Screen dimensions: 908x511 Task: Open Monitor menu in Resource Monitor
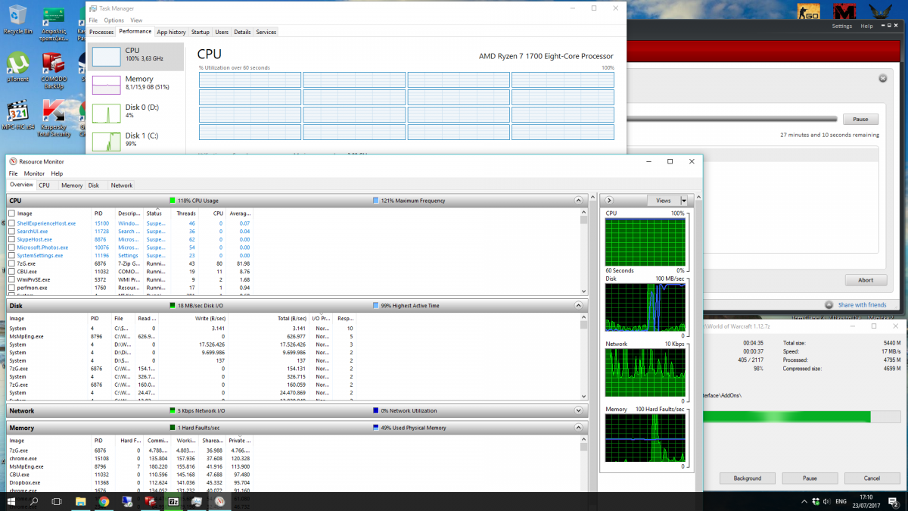(34, 173)
